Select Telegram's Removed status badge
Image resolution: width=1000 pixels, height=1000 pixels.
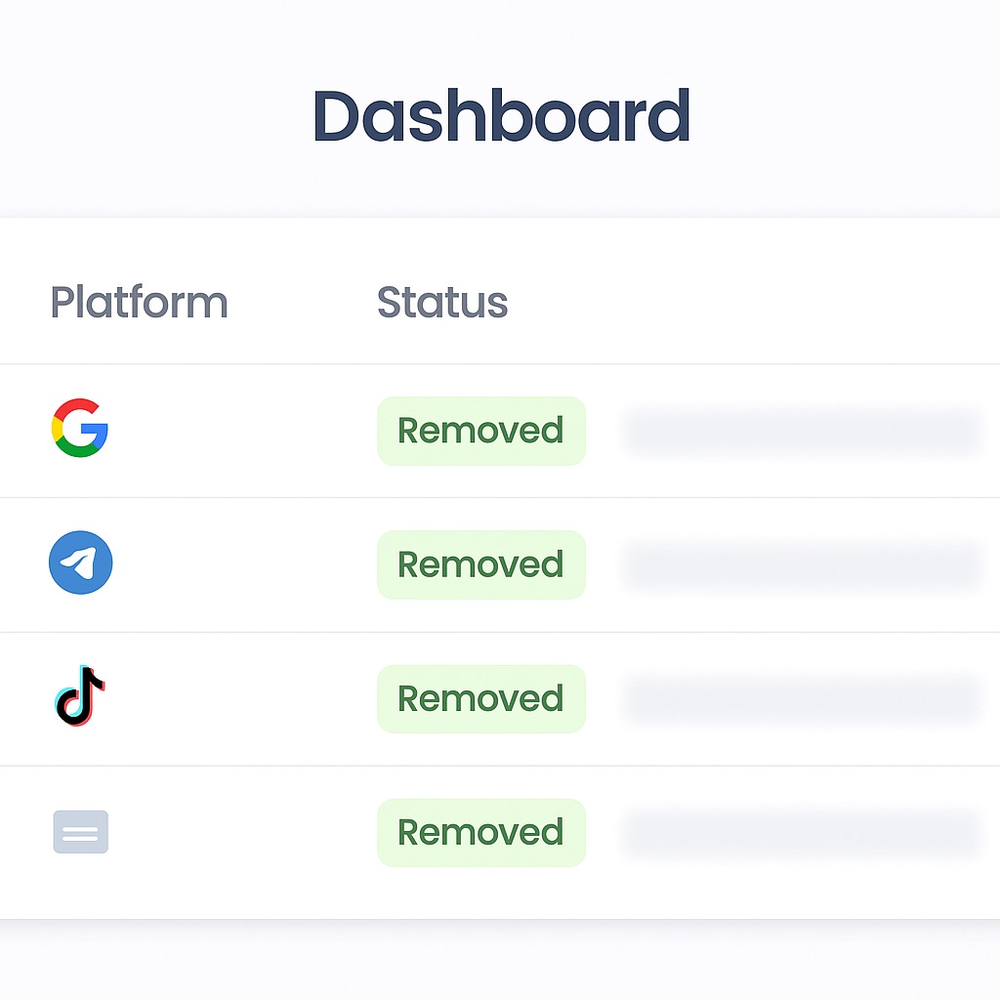pyautogui.click(x=480, y=564)
